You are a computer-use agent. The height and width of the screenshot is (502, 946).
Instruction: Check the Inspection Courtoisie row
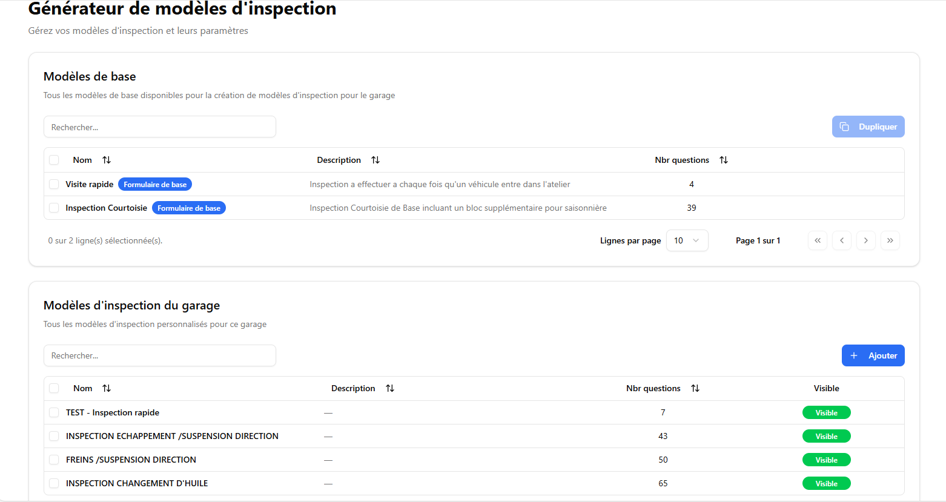54,208
